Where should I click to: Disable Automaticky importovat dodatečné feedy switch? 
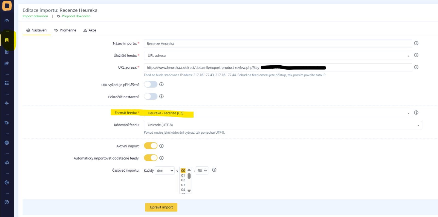tap(151, 158)
